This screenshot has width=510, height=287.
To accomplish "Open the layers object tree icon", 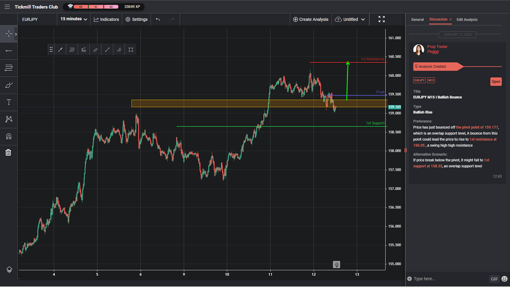I will click(9, 270).
